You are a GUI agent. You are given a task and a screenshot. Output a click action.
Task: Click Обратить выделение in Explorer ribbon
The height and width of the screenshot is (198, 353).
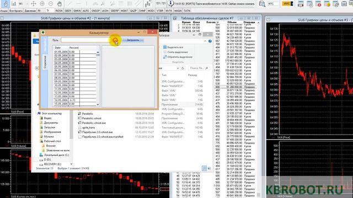[178, 57]
